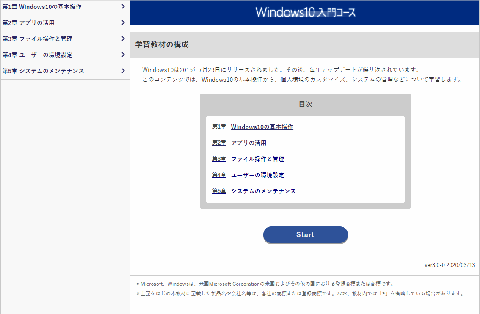
Task: Expand chevron for 第2章 アプリの活用
Action: click(x=123, y=22)
